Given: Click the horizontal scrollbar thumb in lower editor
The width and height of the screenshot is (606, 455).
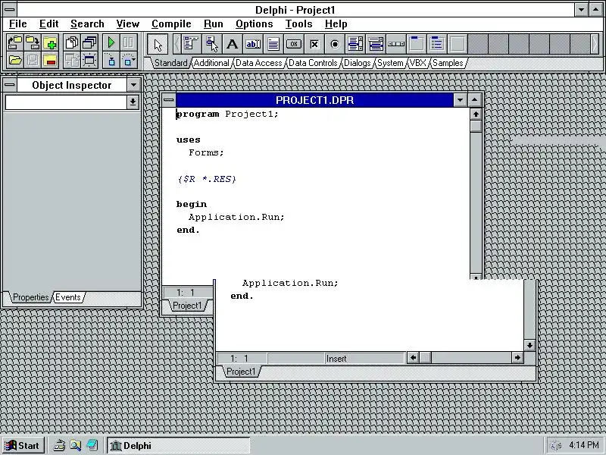Looking at the screenshot, I should pos(425,358).
